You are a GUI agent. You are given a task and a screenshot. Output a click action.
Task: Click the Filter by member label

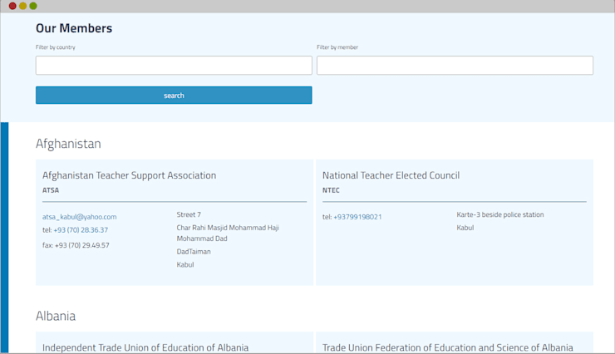click(337, 47)
